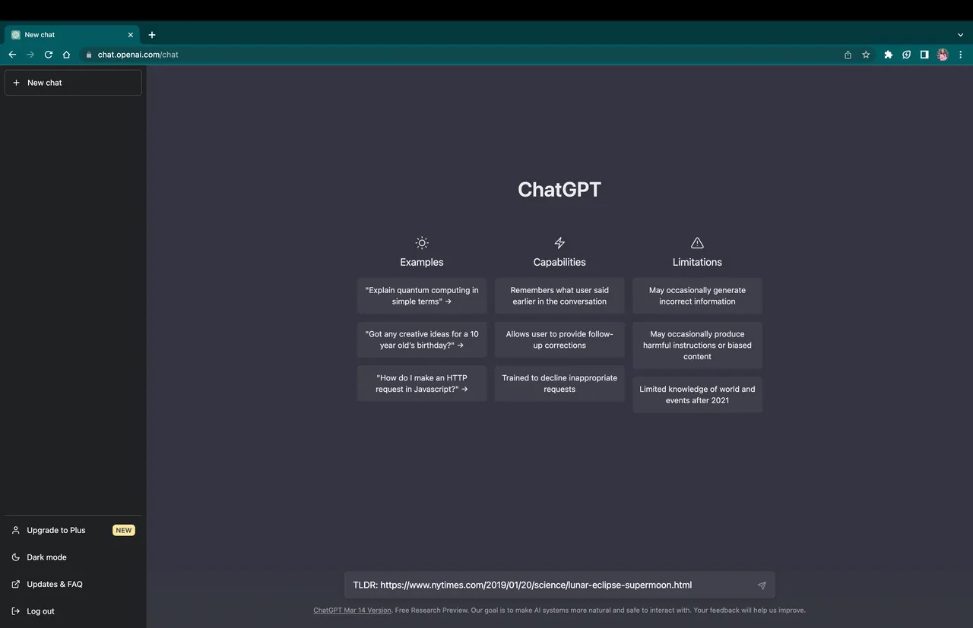
Task: Open the Chrome three-dot menu
Action: (x=961, y=55)
